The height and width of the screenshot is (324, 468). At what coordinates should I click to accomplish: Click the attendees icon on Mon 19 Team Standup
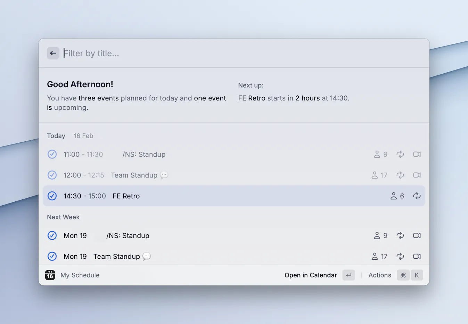(x=375, y=256)
